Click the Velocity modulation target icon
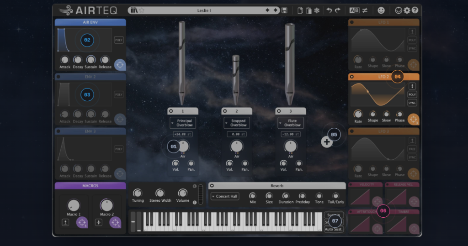 coord(377,201)
